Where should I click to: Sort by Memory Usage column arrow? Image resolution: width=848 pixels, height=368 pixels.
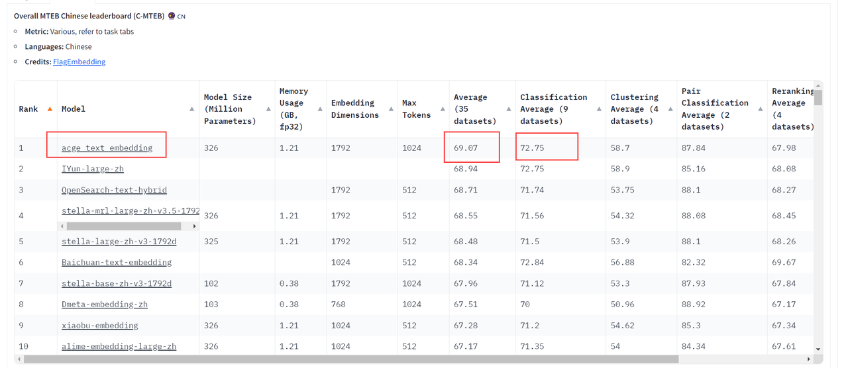click(321, 109)
